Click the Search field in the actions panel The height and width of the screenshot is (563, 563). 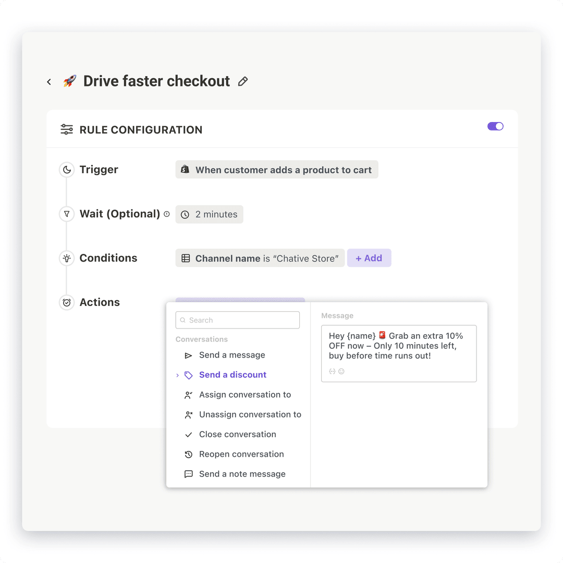pos(237,320)
